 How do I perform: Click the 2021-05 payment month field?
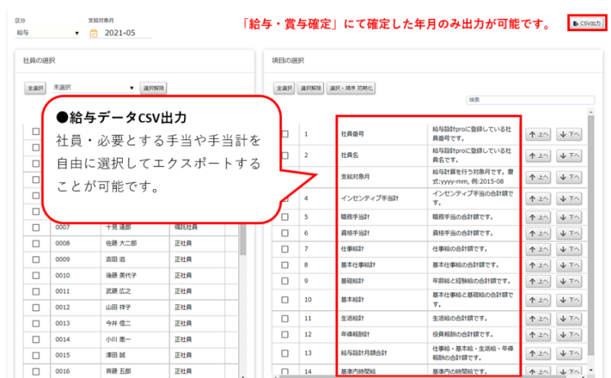127,34
